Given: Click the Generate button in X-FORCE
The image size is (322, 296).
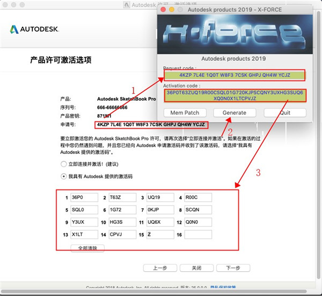Looking at the screenshot, I should pyautogui.click(x=235, y=112).
